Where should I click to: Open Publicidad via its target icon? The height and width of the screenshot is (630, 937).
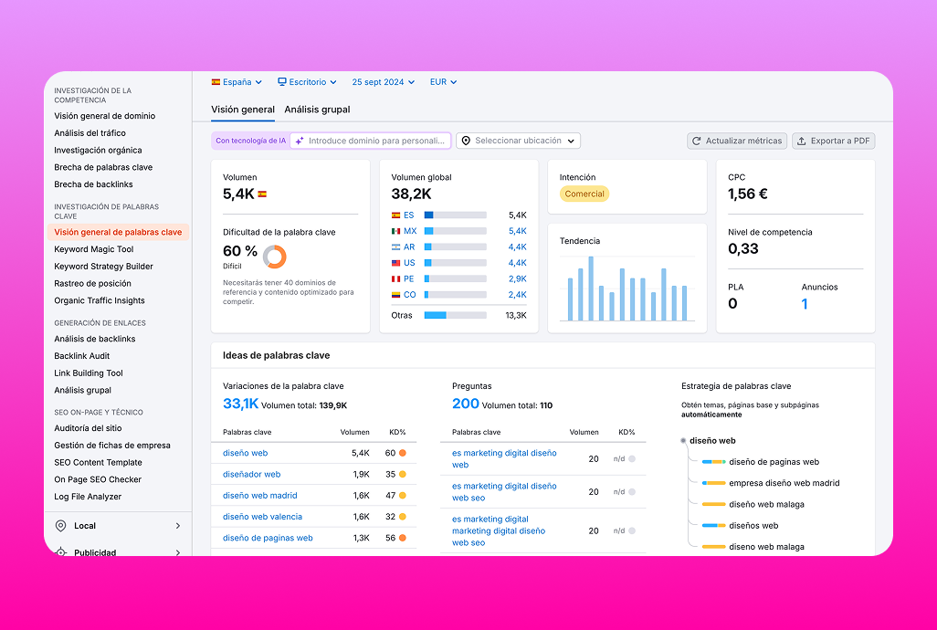(63, 551)
